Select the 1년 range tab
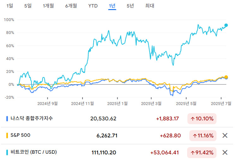238x160 pixels. coord(112,6)
